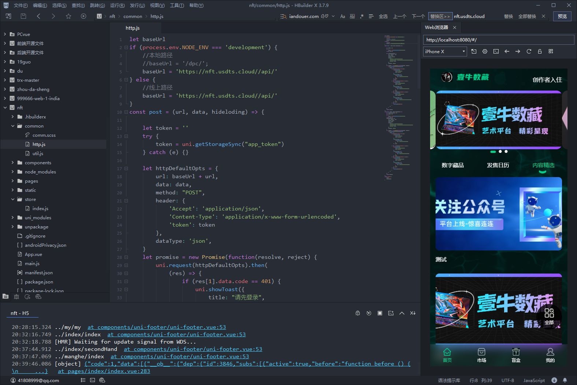Reload the built-in browser page
Viewport: 577px width, 385px height.
point(529,51)
